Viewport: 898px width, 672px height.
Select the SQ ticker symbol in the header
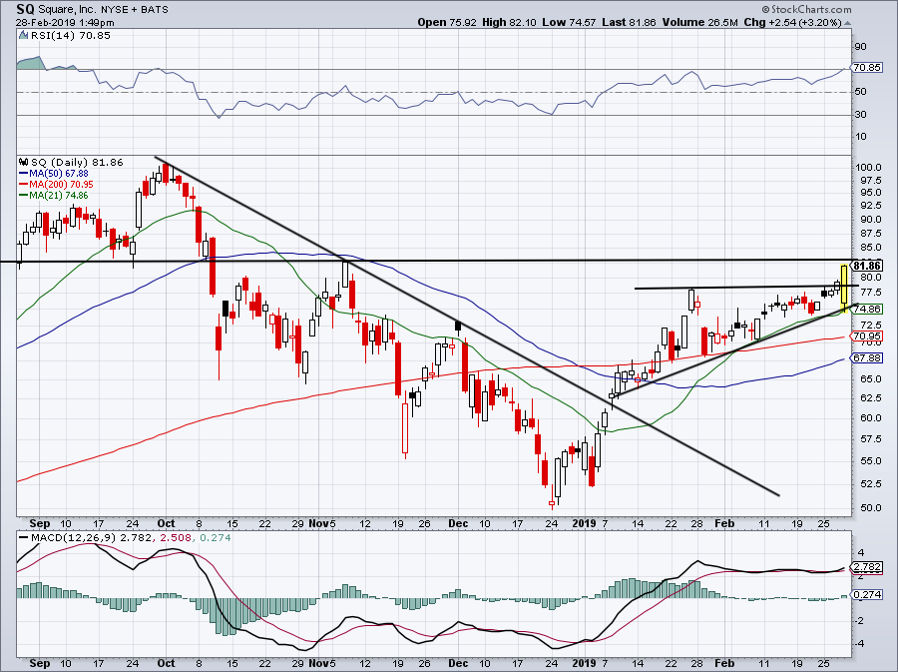click(25, 9)
